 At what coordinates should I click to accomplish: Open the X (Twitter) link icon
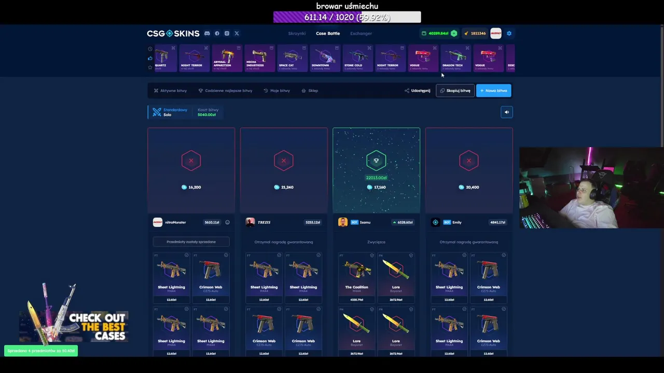click(x=237, y=33)
